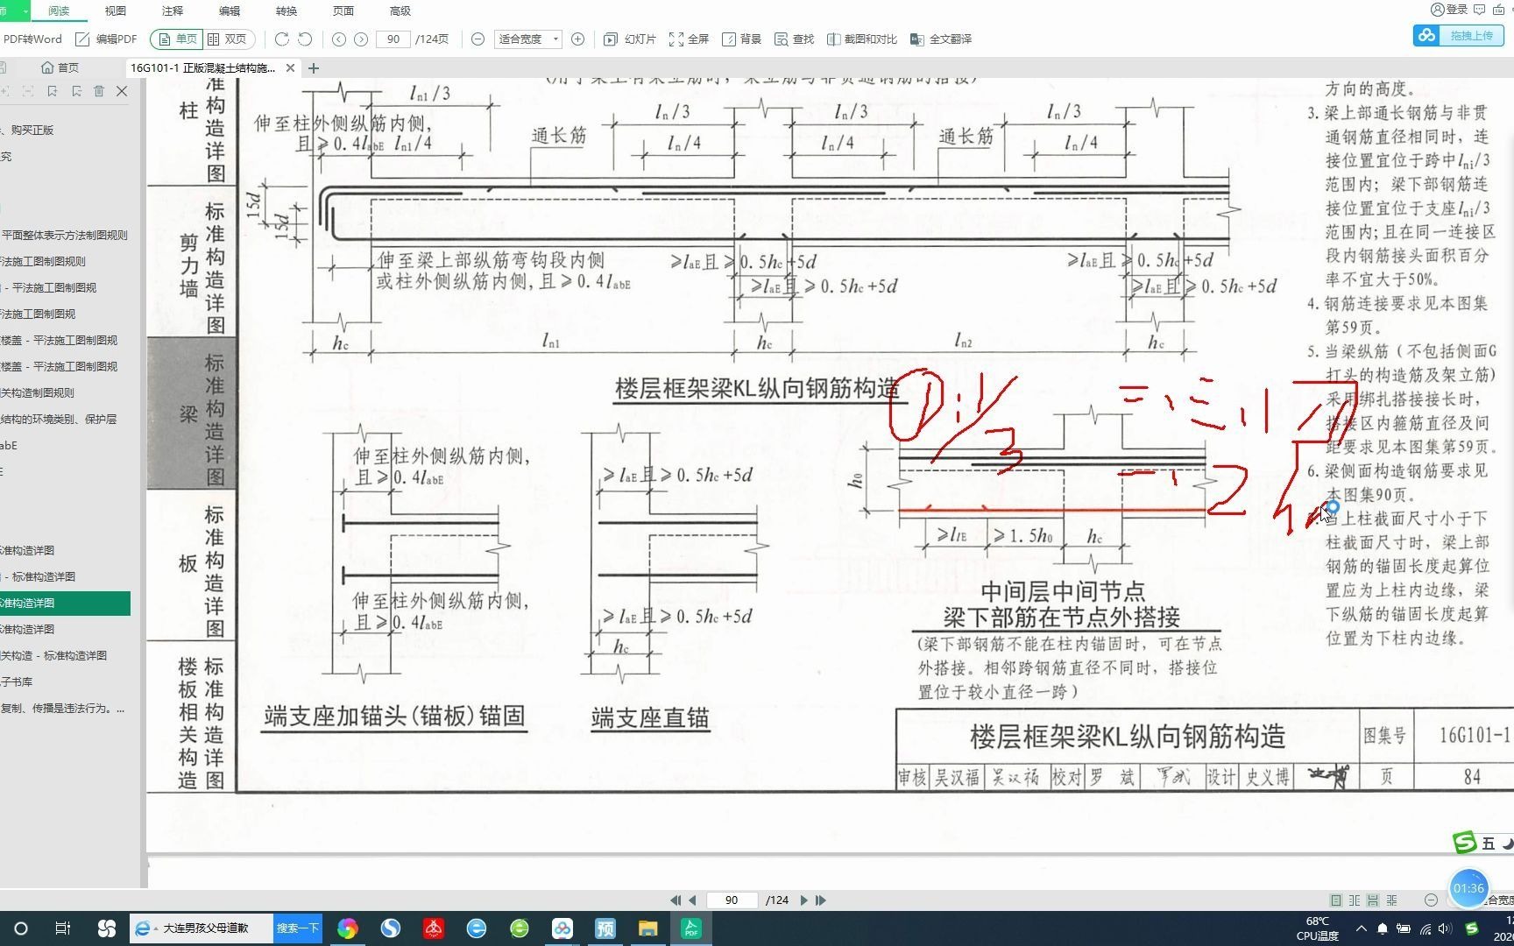The width and height of the screenshot is (1514, 946).
Task: Delete bookmark with trash icon
Action: point(99,91)
